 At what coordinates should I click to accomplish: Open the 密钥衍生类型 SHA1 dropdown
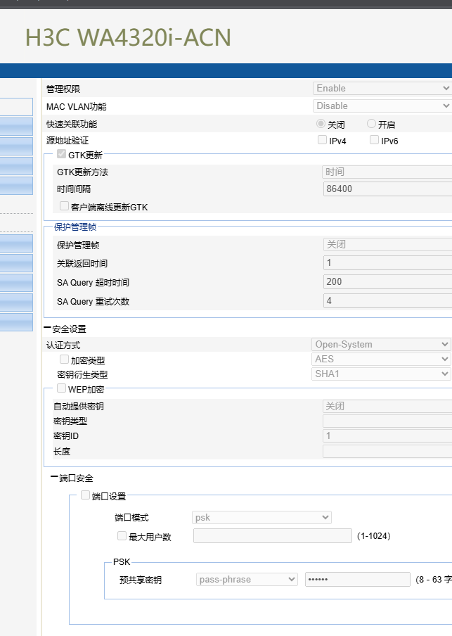381,374
